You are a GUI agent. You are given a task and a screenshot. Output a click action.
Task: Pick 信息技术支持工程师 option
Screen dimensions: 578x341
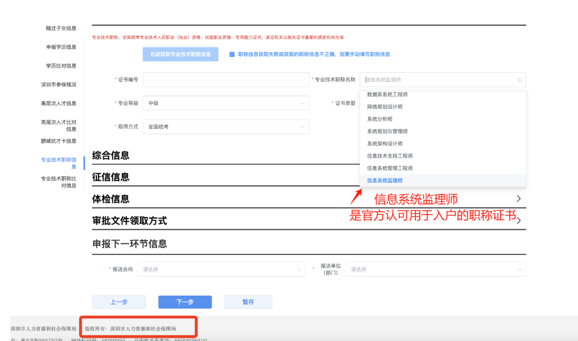click(x=390, y=156)
